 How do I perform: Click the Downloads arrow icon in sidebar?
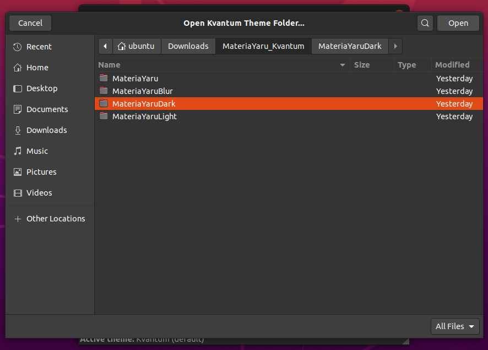tap(18, 130)
